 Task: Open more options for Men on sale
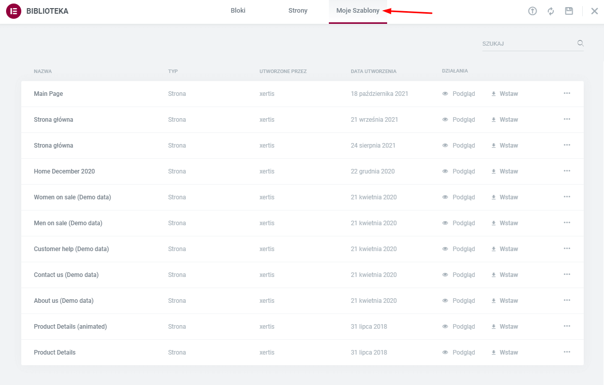click(x=567, y=223)
